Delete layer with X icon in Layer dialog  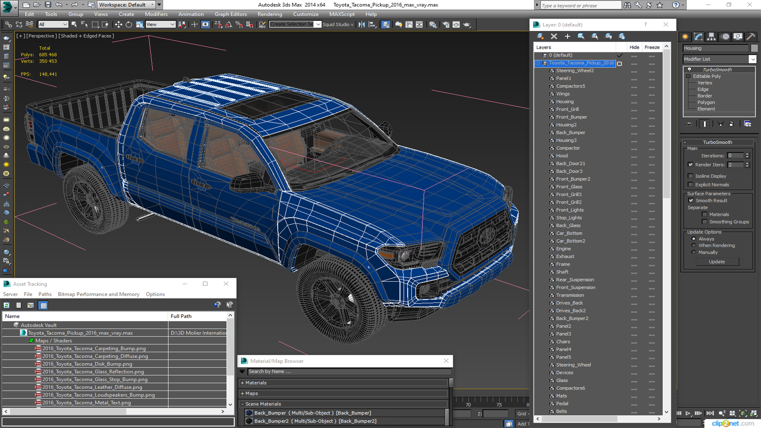tap(554, 36)
